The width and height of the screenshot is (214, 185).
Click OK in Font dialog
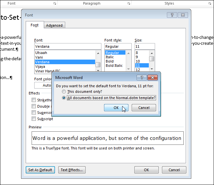pos(147,170)
